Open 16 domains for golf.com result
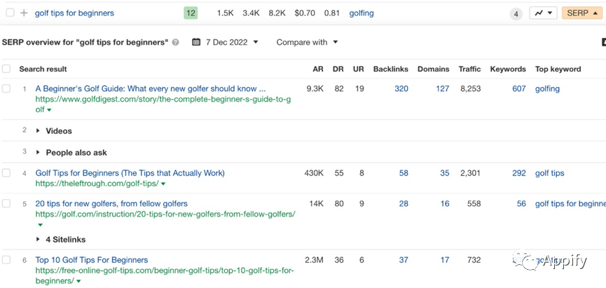 (445, 203)
